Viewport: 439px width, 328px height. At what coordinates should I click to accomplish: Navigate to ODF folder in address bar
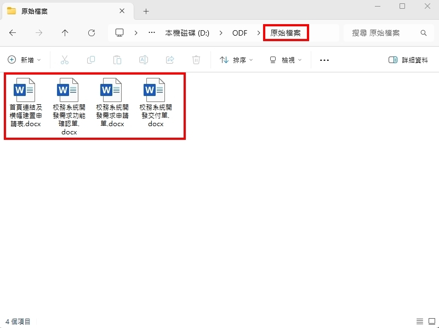[x=240, y=33]
